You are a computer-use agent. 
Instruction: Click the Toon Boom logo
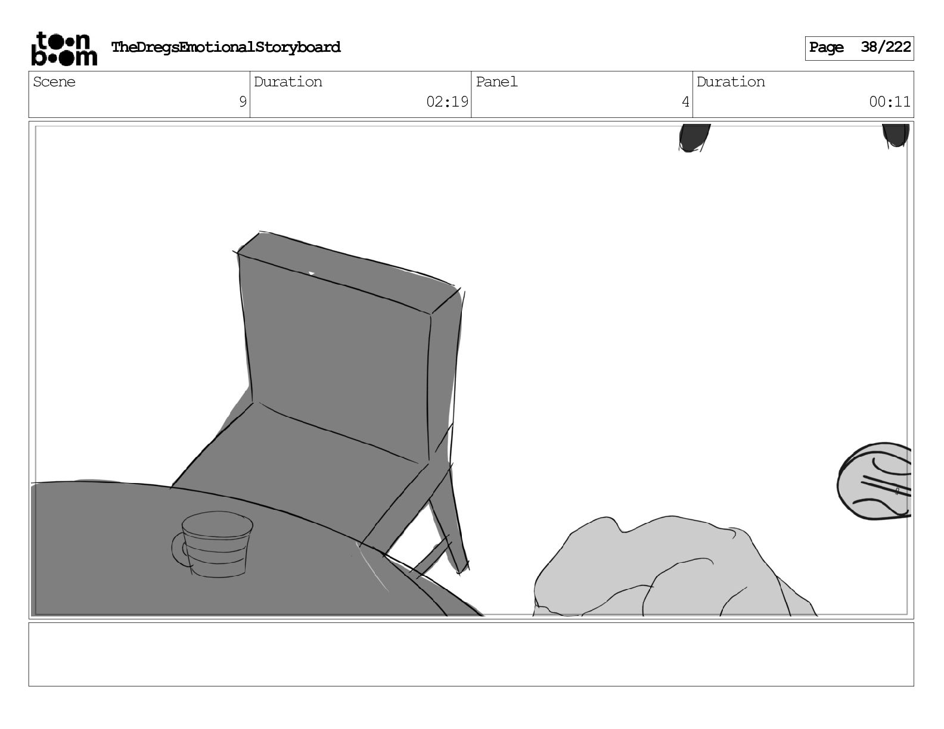[x=64, y=48]
